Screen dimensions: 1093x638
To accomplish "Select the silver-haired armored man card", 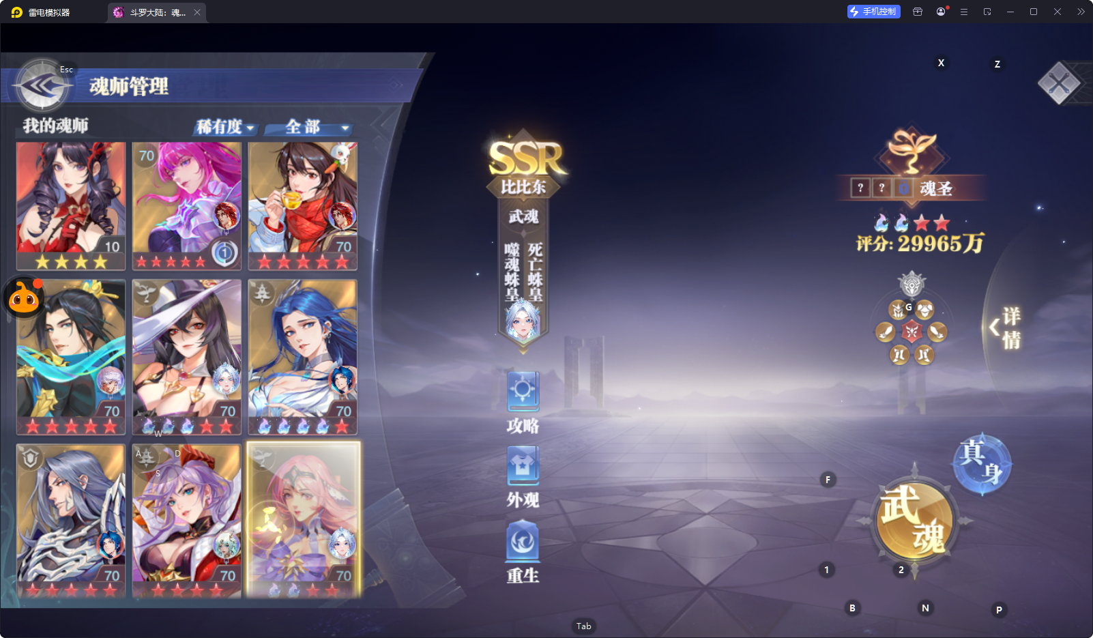I will [71, 521].
